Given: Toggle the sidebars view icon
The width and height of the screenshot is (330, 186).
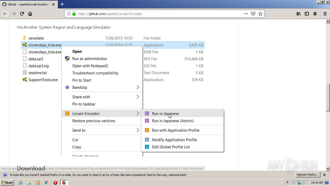Looking at the screenshot, I should coord(307,14).
